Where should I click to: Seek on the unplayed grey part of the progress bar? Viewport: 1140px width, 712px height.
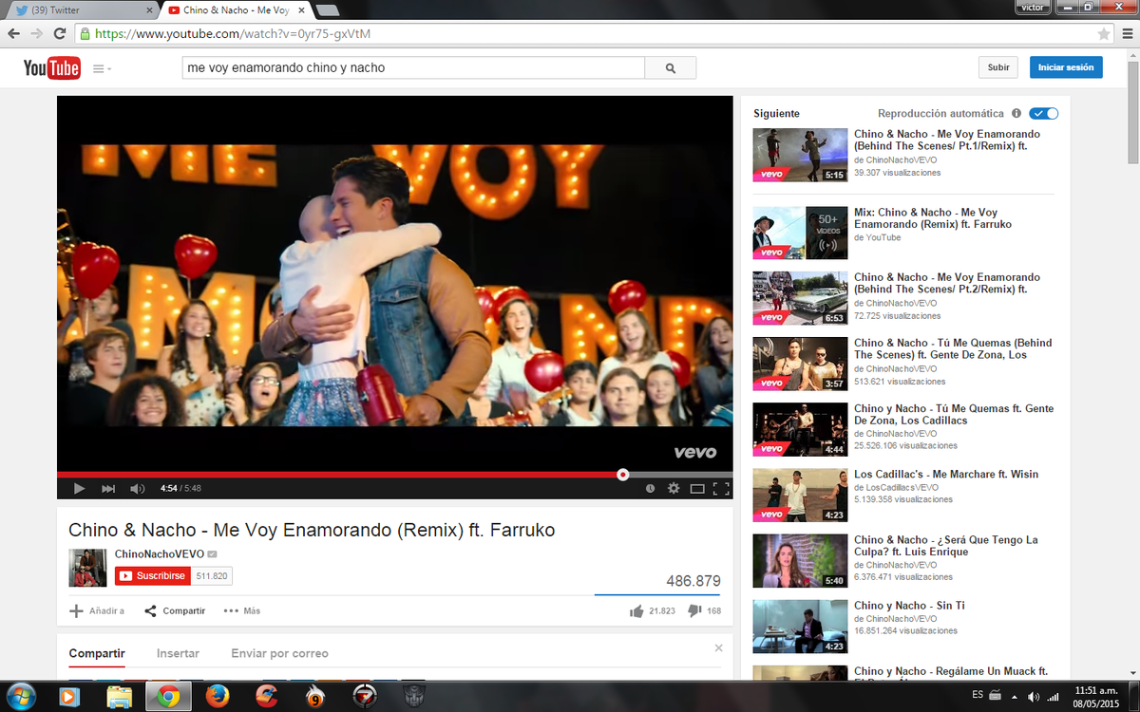pos(680,474)
